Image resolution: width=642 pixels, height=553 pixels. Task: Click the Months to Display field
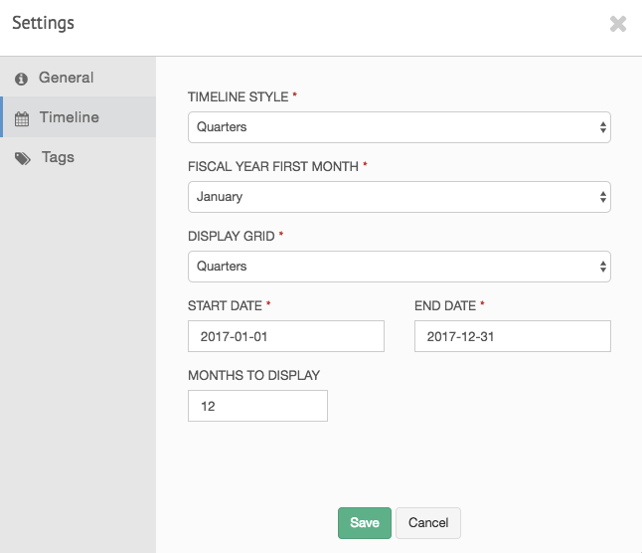coord(257,406)
